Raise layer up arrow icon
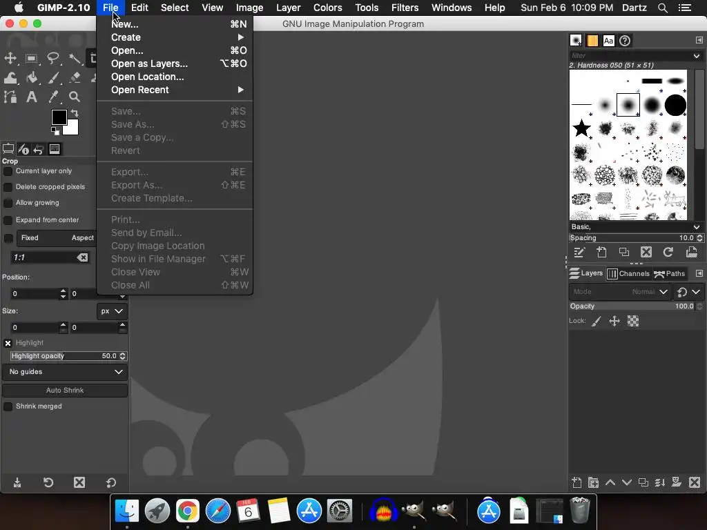 click(x=610, y=482)
